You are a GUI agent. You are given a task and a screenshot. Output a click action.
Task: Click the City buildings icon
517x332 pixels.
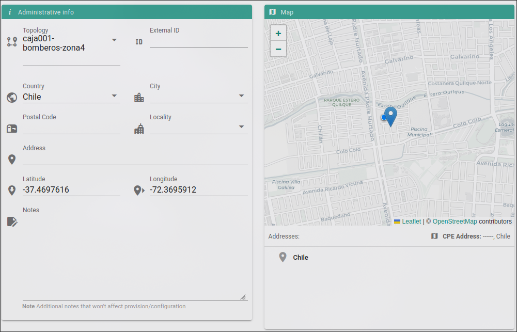coord(139,98)
